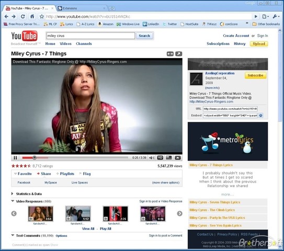The width and height of the screenshot is (284, 251).
Task: Open the browser home page icon
Action: (32, 17)
